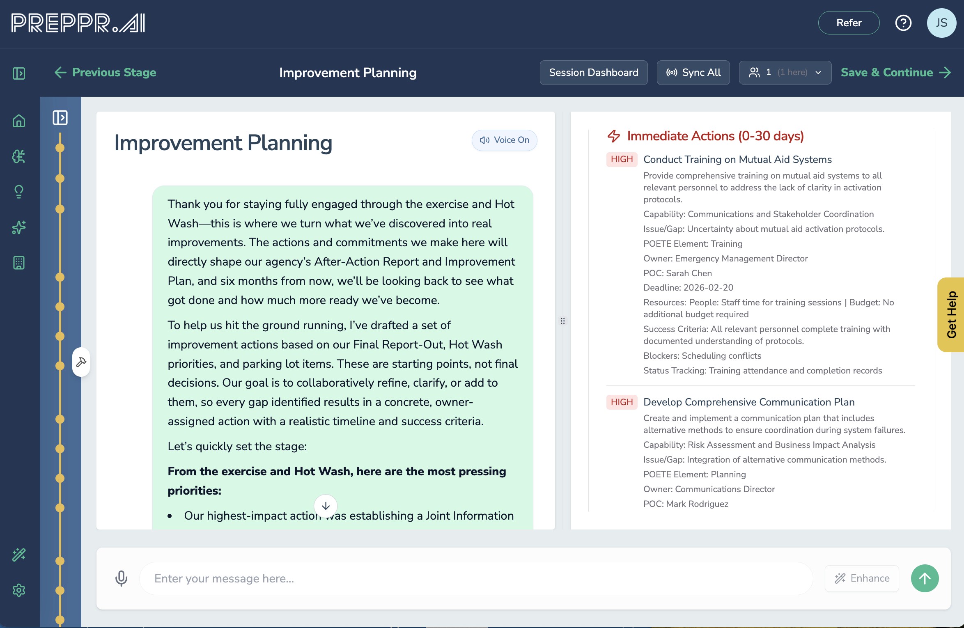
Task: Click the scroll-down arrow in chat
Action: 326,506
